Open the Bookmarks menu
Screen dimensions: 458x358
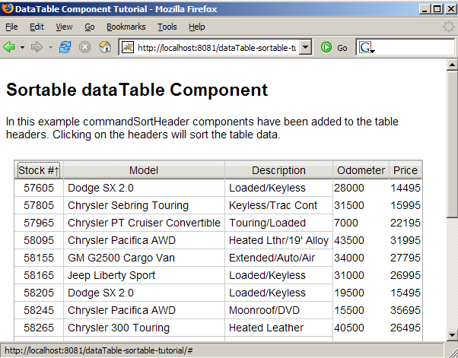pos(126,27)
